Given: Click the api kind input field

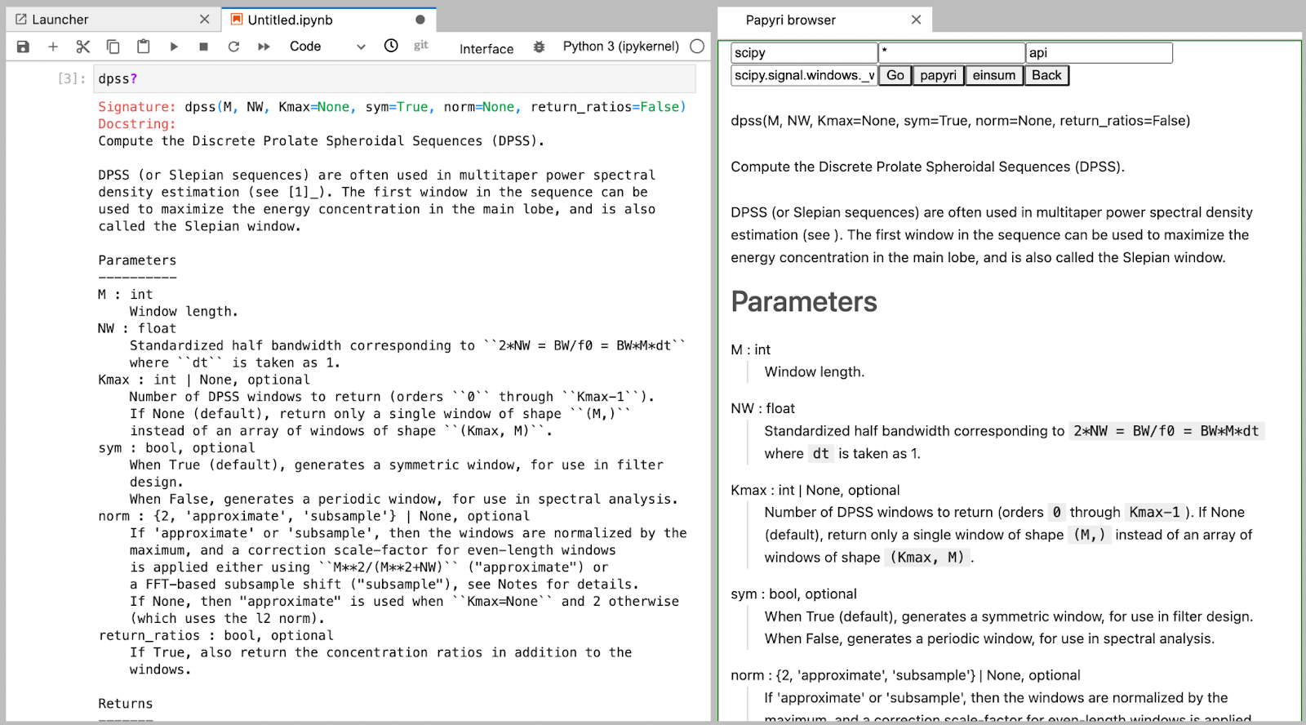Looking at the screenshot, I should [x=1099, y=53].
